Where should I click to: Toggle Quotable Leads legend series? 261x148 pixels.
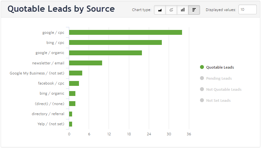(x=217, y=67)
